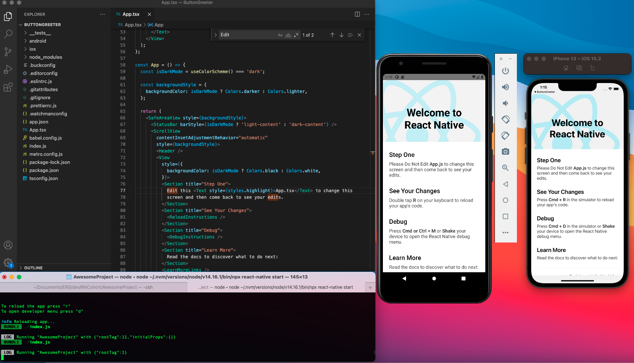Open Run and Debug view

[8, 69]
